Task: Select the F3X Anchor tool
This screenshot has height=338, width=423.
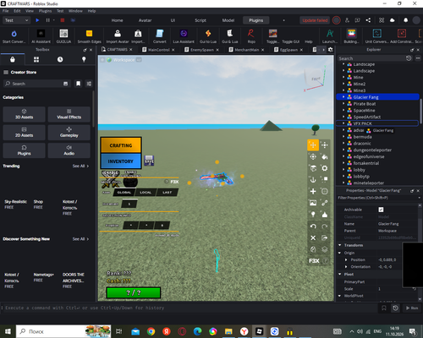Action: click(x=313, y=180)
